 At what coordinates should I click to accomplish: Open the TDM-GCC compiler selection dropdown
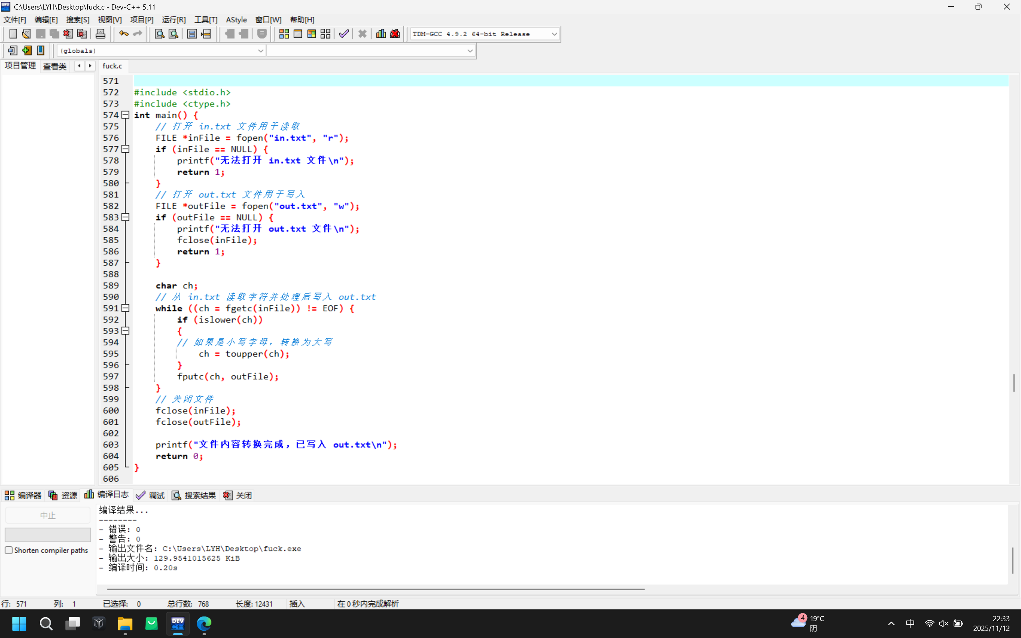554,34
